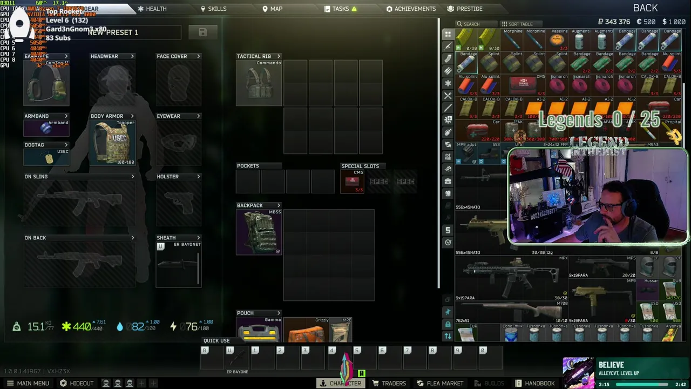The image size is (691, 389).
Task: Click the € 500 euro balance
Action: [646, 22]
